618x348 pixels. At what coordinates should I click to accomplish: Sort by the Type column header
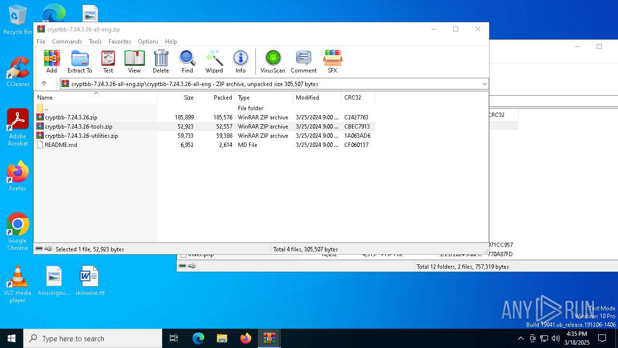point(264,98)
